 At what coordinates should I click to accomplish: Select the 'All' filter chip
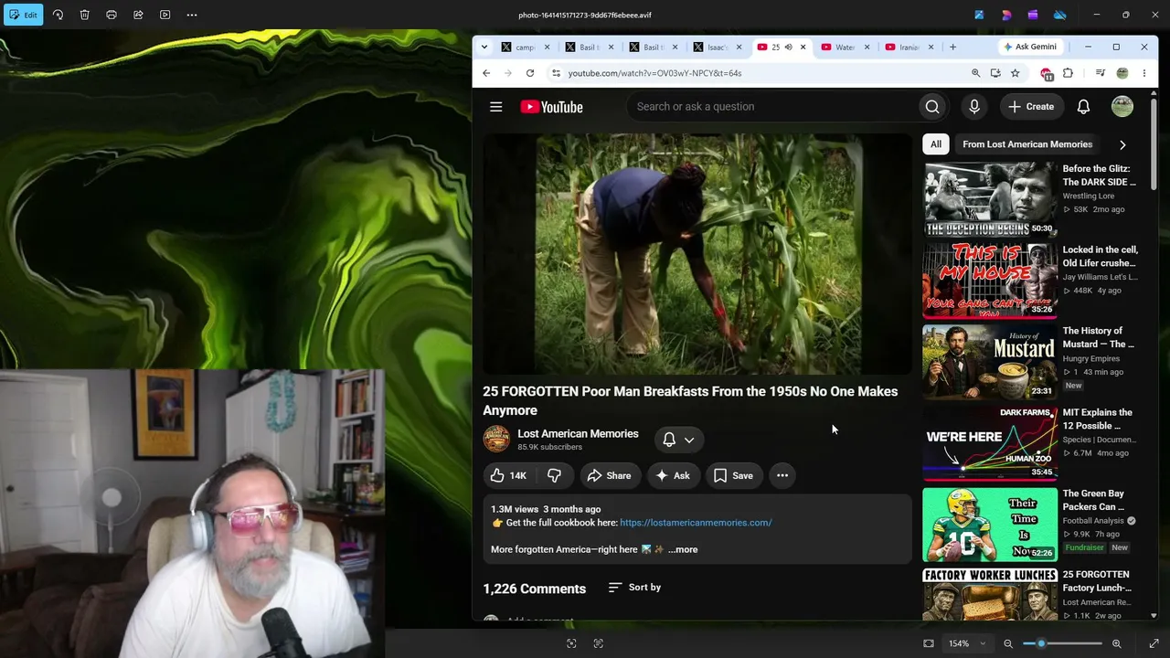coord(936,144)
